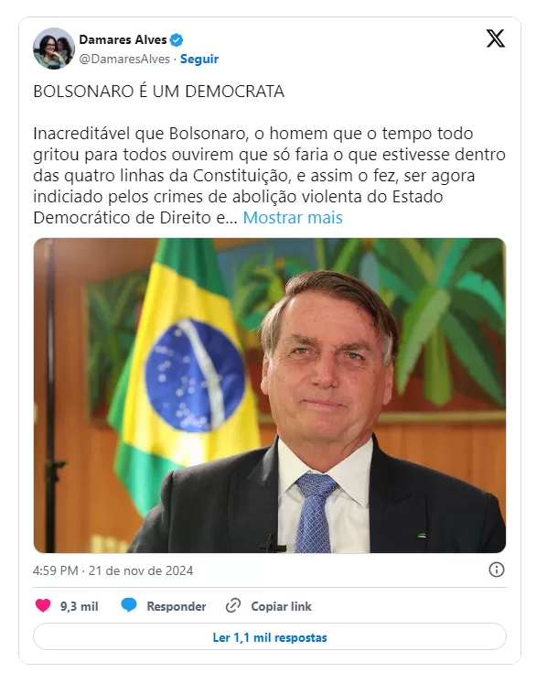Click the 9,3 mil likes count
This screenshot has height=673, width=558.
pyautogui.click(x=80, y=606)
